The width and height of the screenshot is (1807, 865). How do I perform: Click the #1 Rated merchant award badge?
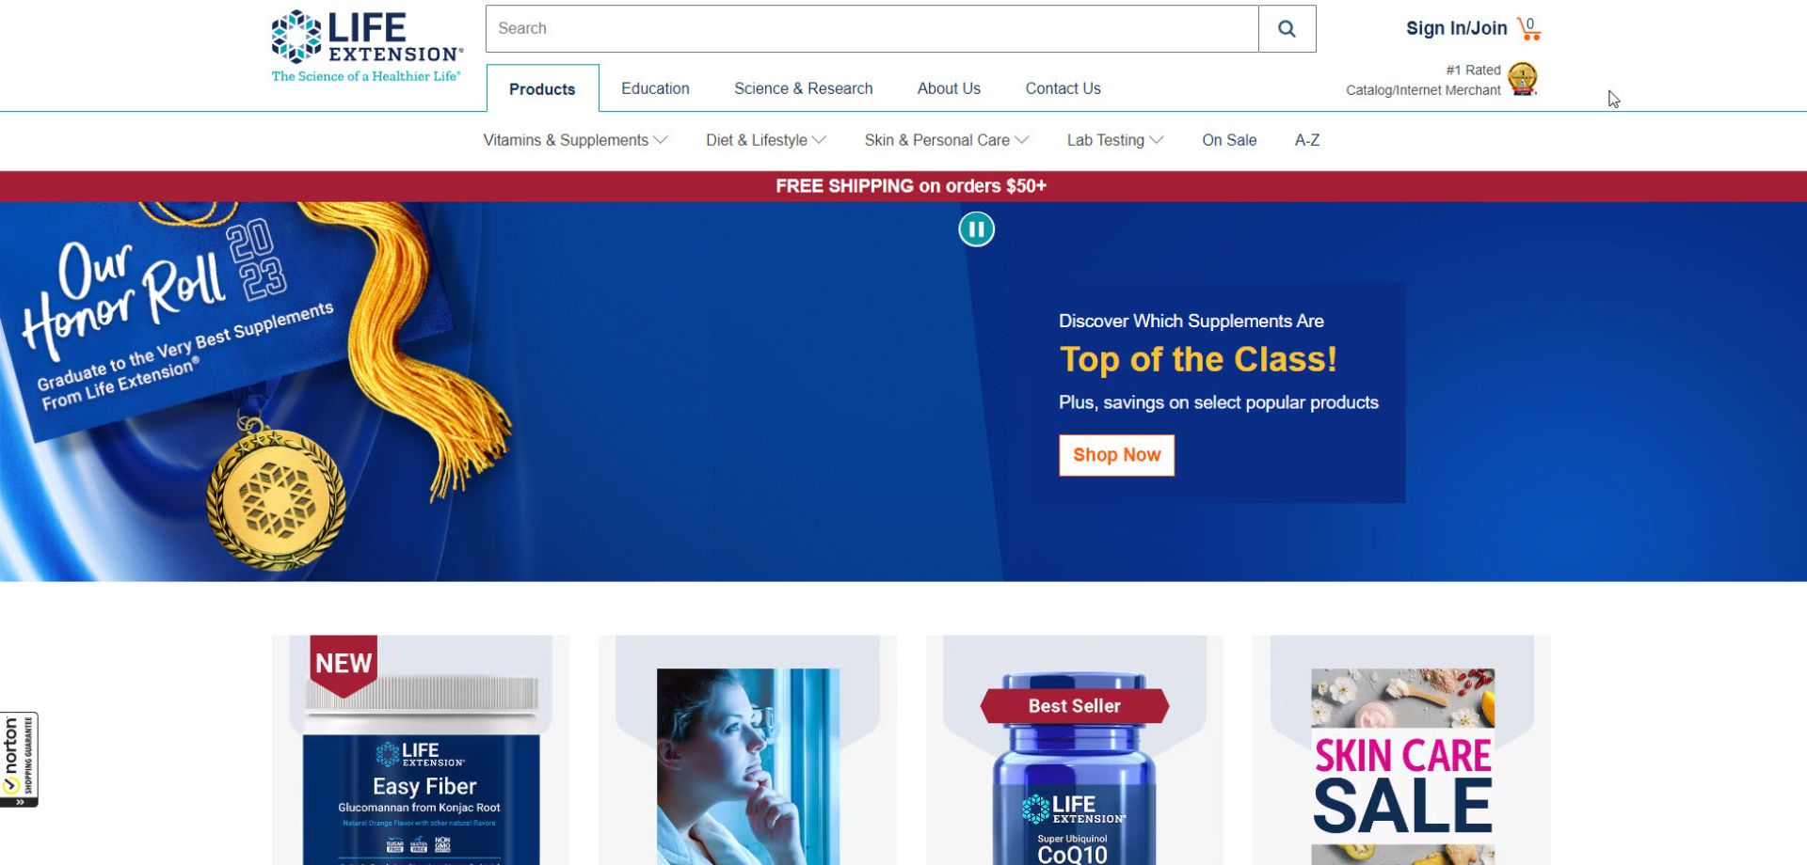(1522, 79)
